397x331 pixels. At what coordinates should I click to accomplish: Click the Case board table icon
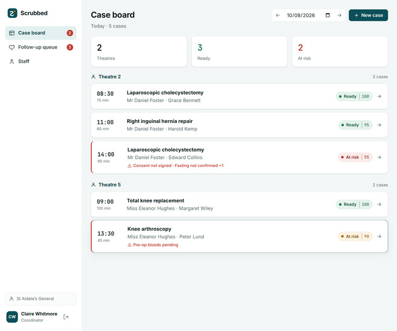pos(12,33)
